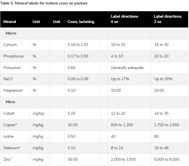This screenshot has height=166, width=189.
Task: Click the Copper row name cell
Action: pyautogui.click(x=10, y=125)
